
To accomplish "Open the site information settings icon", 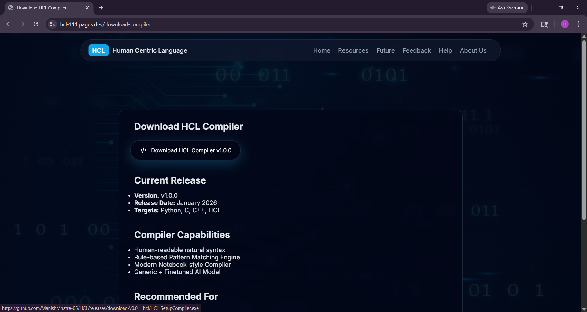I will coord(52,24).
